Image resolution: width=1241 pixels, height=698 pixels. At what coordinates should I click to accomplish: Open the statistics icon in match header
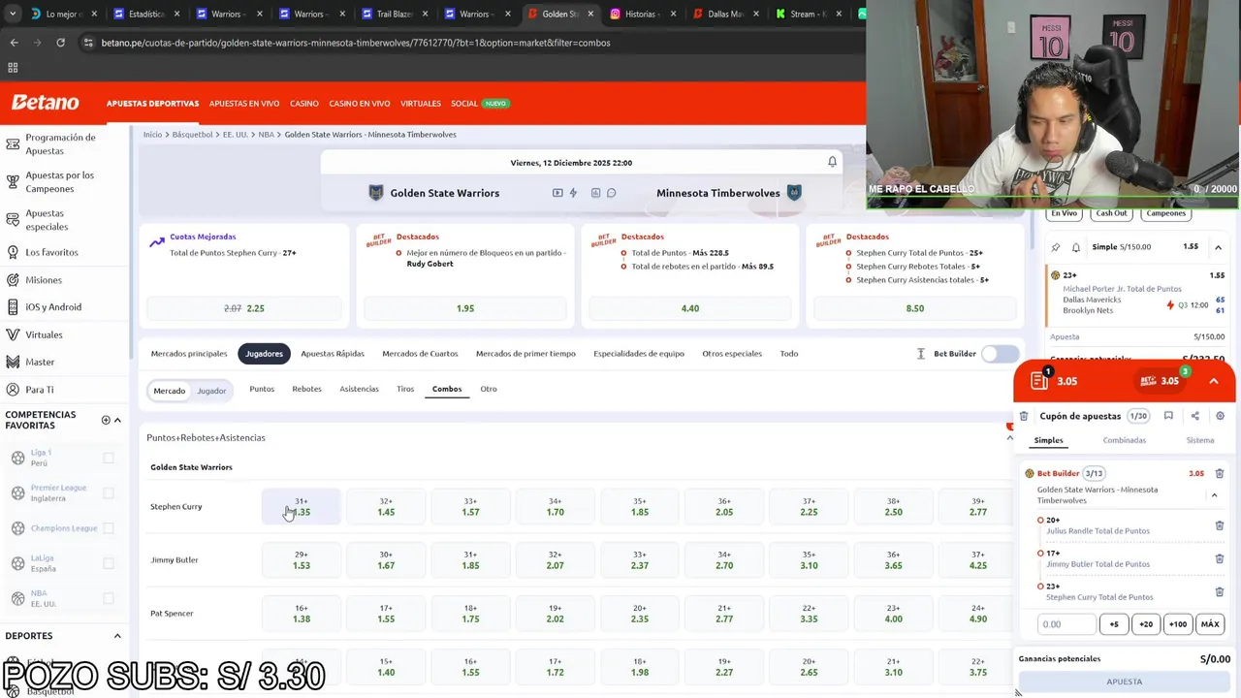click(595, 193)
